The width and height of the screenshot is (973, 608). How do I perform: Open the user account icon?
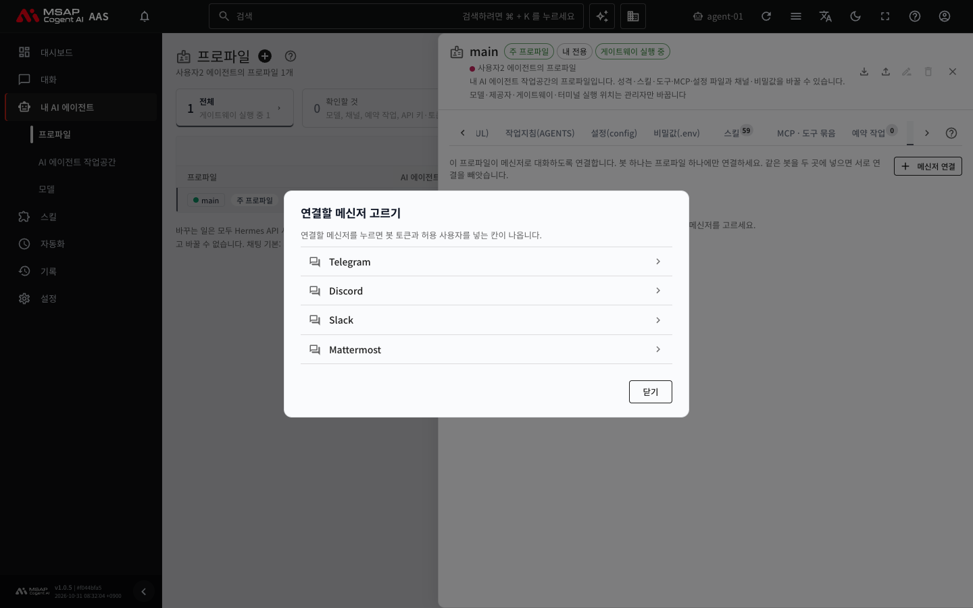coord(945,16)
